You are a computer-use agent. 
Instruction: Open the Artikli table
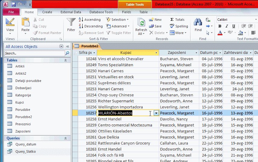click(20, 66)
